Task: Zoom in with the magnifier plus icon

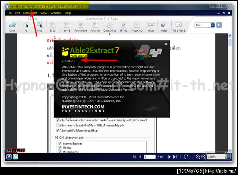Action: pyautogui.click(x=198, y=157)
